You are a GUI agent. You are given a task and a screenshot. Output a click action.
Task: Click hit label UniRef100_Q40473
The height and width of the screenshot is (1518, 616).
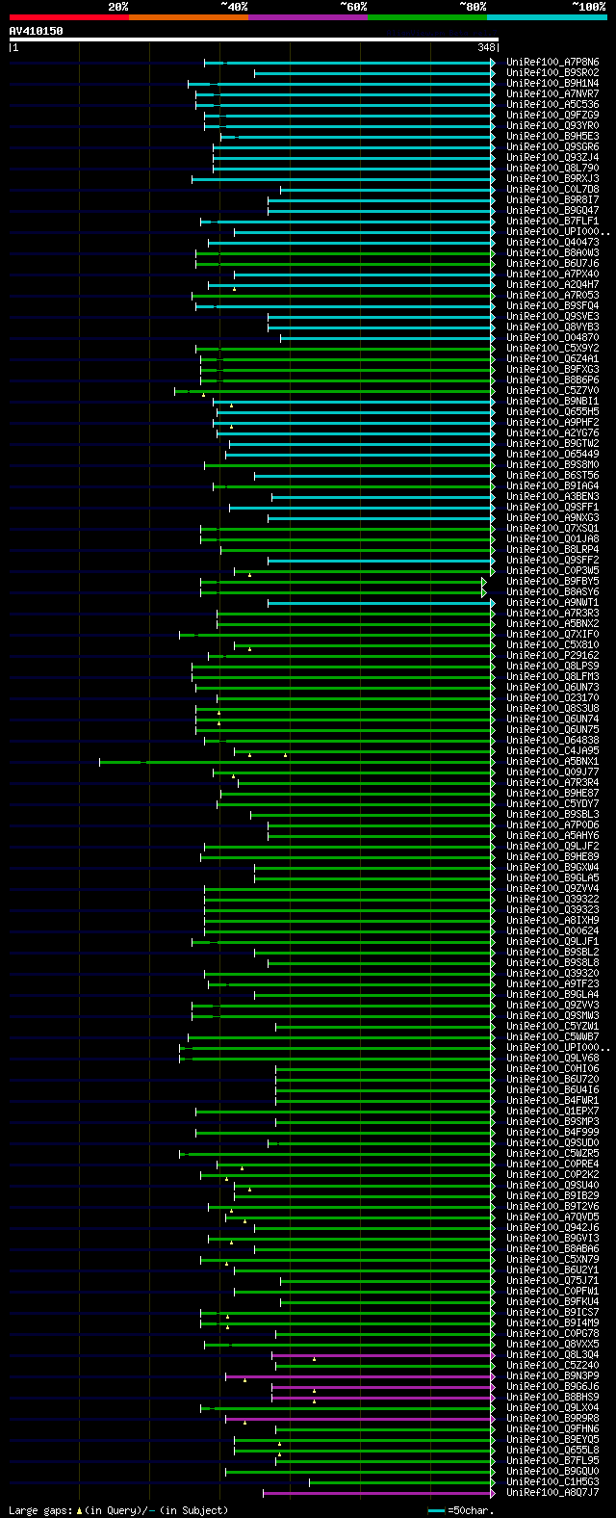552,243
